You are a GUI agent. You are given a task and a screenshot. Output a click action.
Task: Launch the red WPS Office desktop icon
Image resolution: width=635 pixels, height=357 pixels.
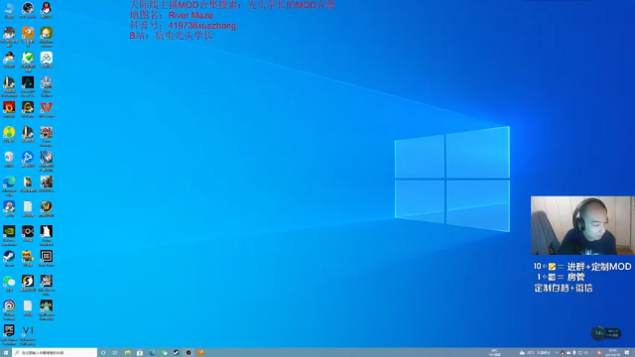click(x=47, y=109)
